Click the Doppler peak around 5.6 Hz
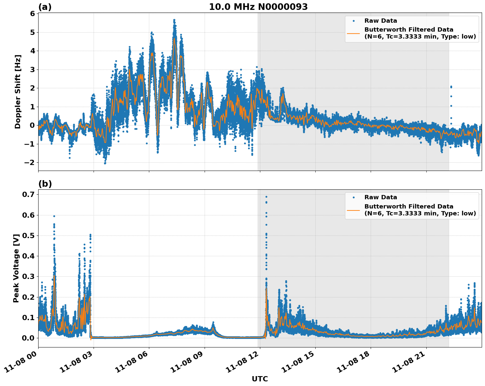The image size is (485, 386). [x=174, y=20]
